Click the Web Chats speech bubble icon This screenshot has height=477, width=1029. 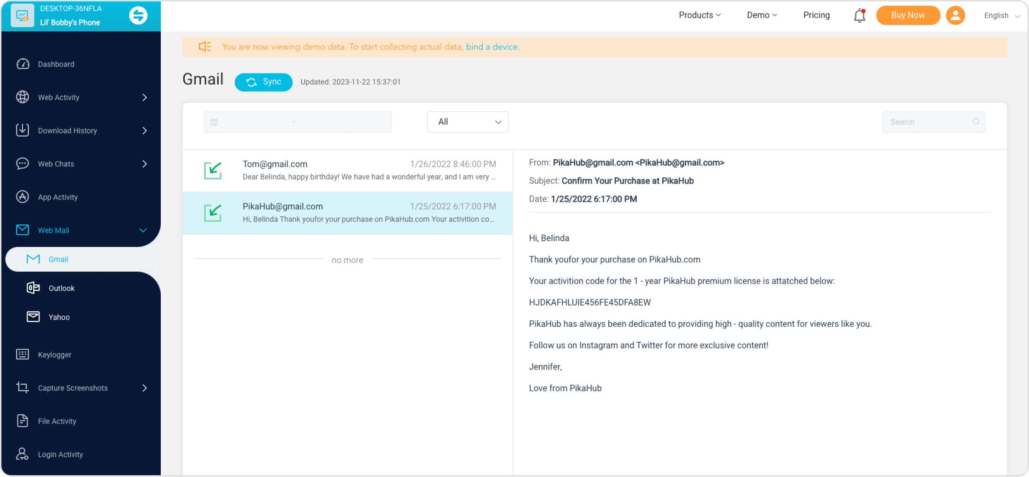(x=23, y=164)
